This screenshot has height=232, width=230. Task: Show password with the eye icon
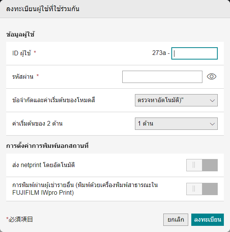(x=212, y=77)
